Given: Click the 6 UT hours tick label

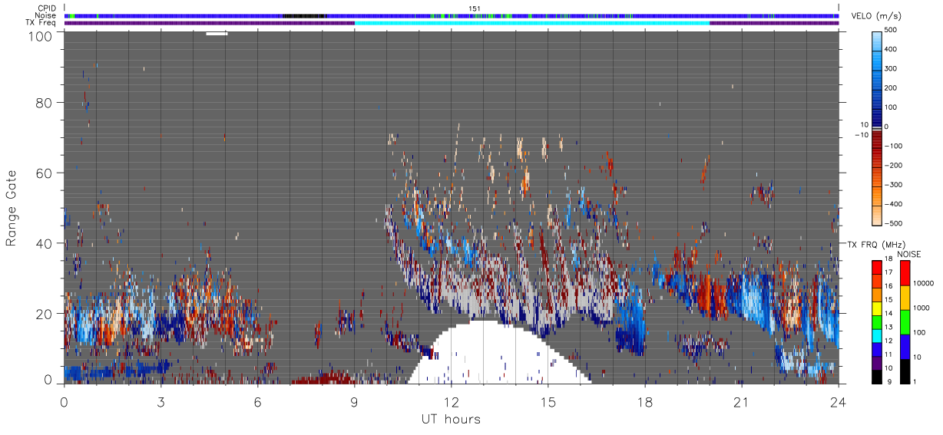Looking at the screenshot, I should click(x=257, y=402).
